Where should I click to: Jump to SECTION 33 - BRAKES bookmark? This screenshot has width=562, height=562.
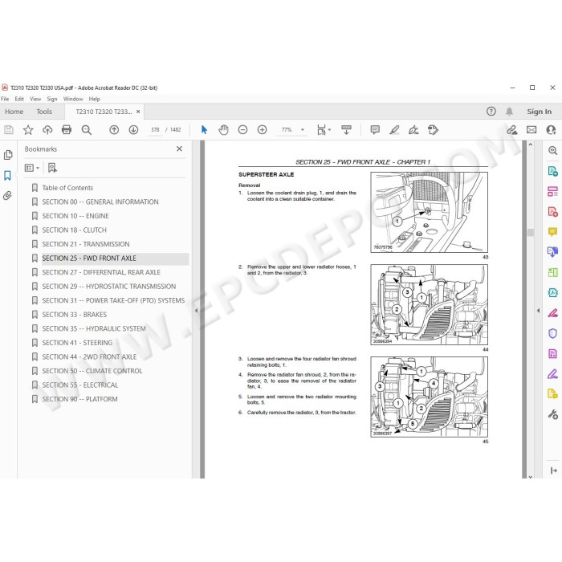[x=74, y=315]
